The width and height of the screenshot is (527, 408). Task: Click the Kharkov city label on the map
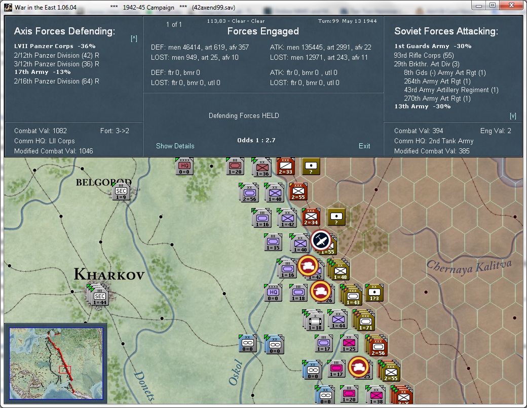pos(109,274)
